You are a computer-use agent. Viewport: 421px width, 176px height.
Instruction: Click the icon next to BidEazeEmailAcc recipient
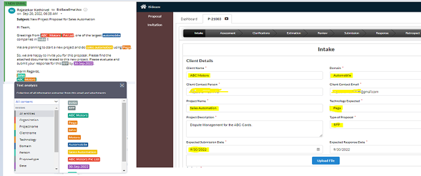(85, 10)
